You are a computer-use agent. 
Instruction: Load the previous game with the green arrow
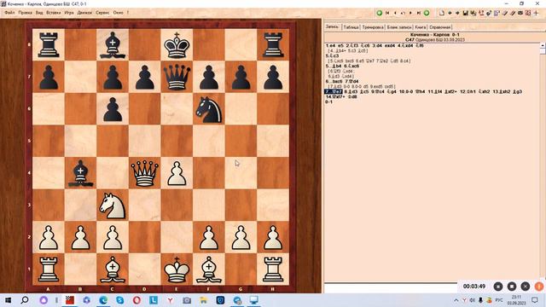click(x=379, y=13)
